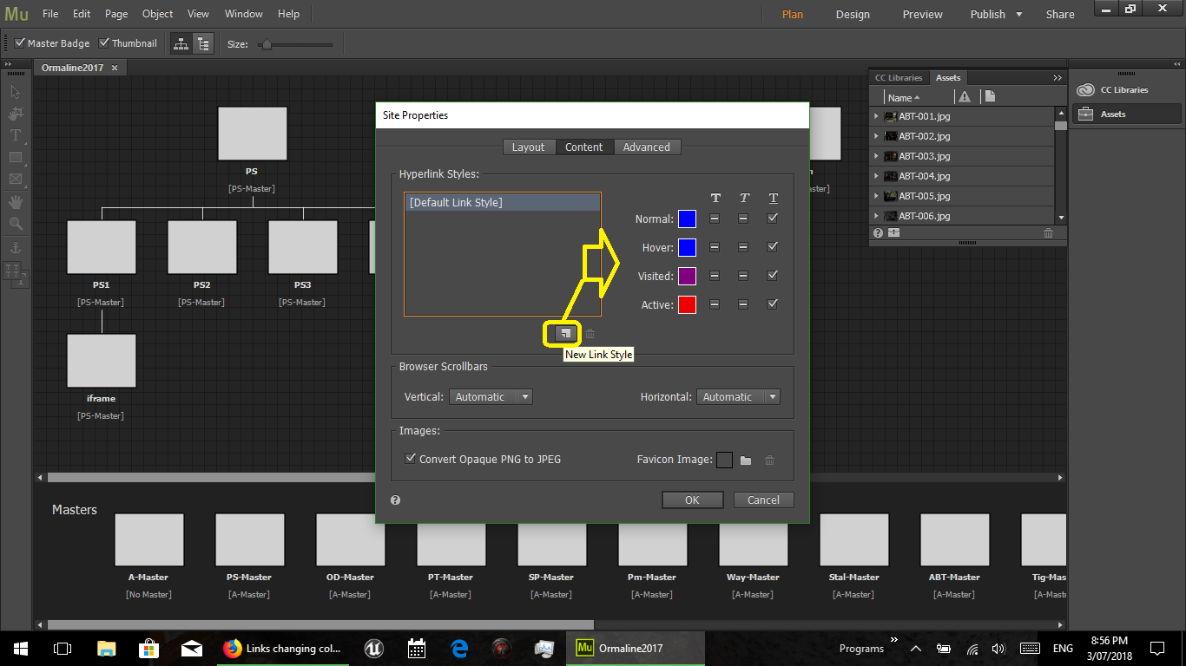Select the Hand tool
This screenshot has height=666, width=1186.
coord(15,202)
